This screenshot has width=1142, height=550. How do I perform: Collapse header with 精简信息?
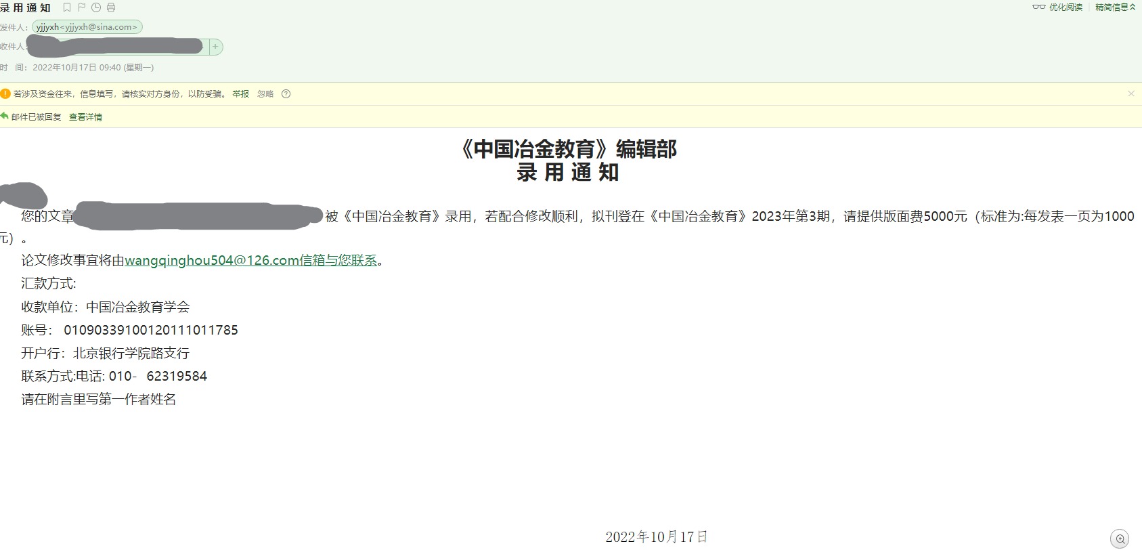[x=1115, y=7]
